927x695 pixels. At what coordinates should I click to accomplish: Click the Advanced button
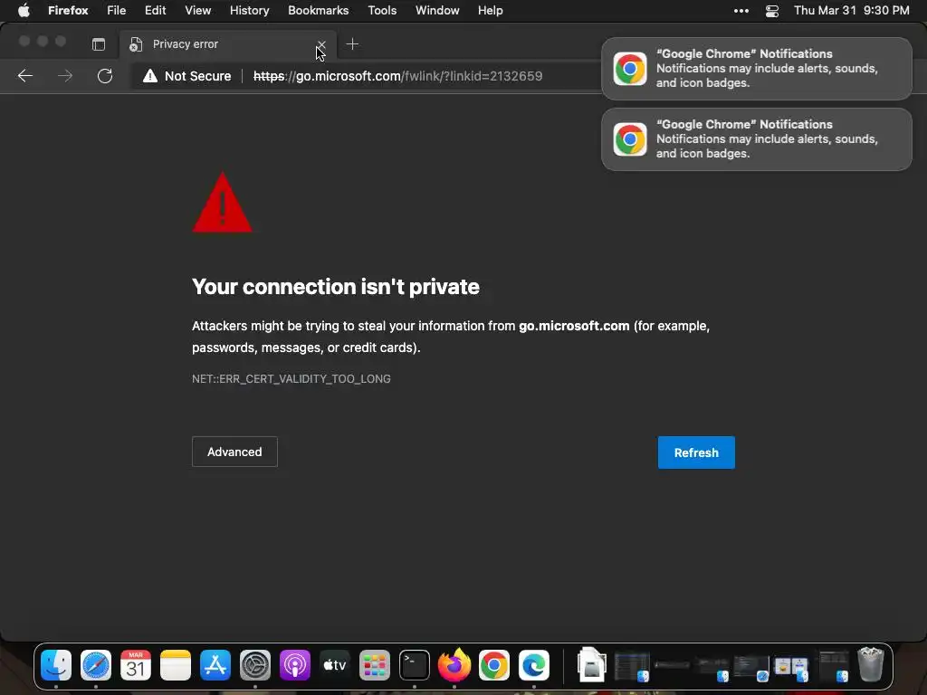(234, 452)
